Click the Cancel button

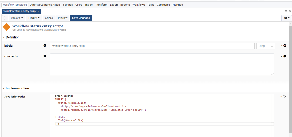pyautogui.click(x=49, y=18)
